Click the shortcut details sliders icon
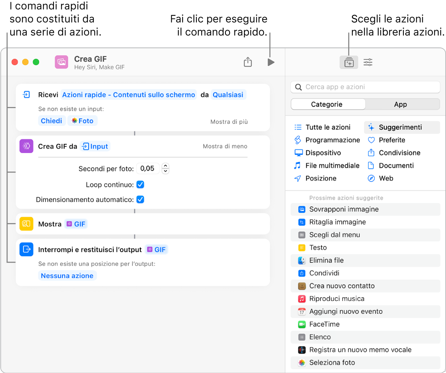 pyautogui.click(x=368, y=62)
